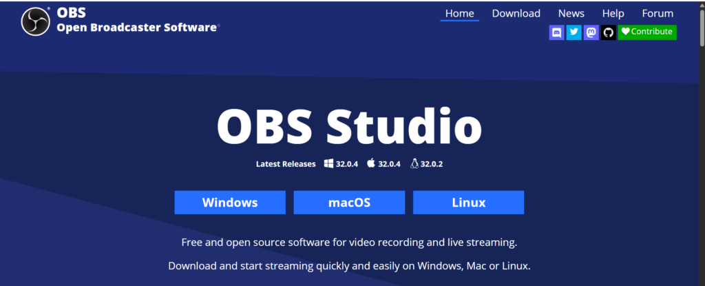The width and height of the screenshot is (705, 286).
Task: Open the Mastodon icon link
Action: (591, 32)
